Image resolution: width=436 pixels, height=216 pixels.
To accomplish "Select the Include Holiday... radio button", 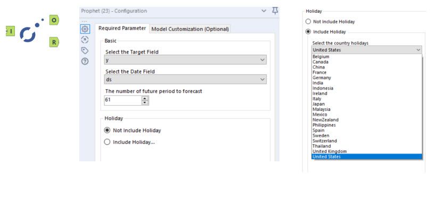I will (x=108, y=142).
